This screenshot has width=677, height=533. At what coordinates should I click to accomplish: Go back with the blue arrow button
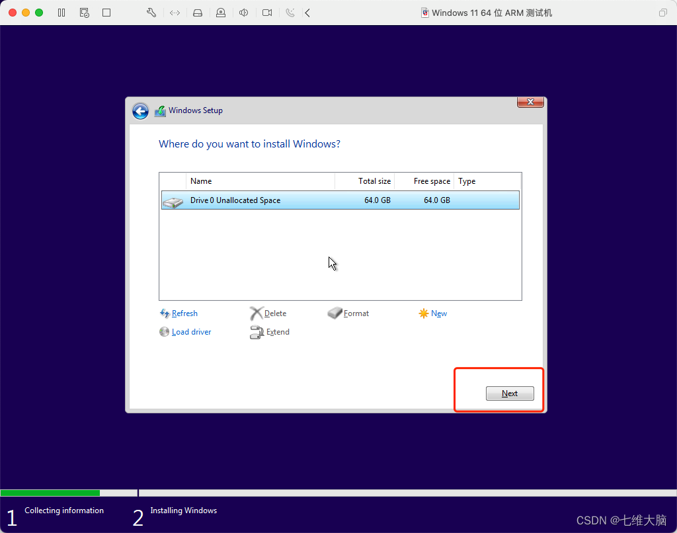(140, 111)
